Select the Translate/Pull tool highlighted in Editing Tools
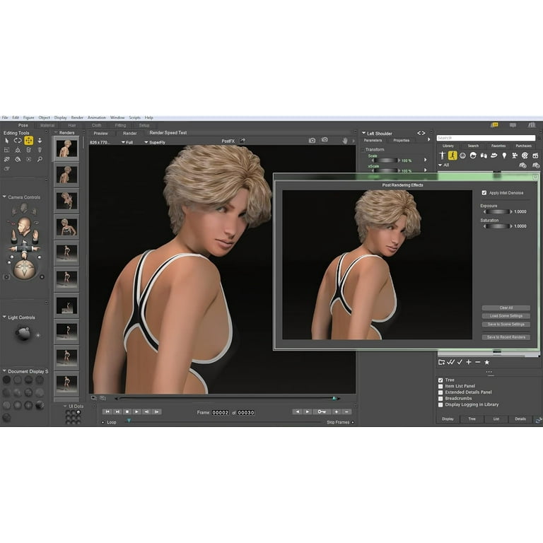This screenshot has width=543, height=543. [x=29, y=140]
